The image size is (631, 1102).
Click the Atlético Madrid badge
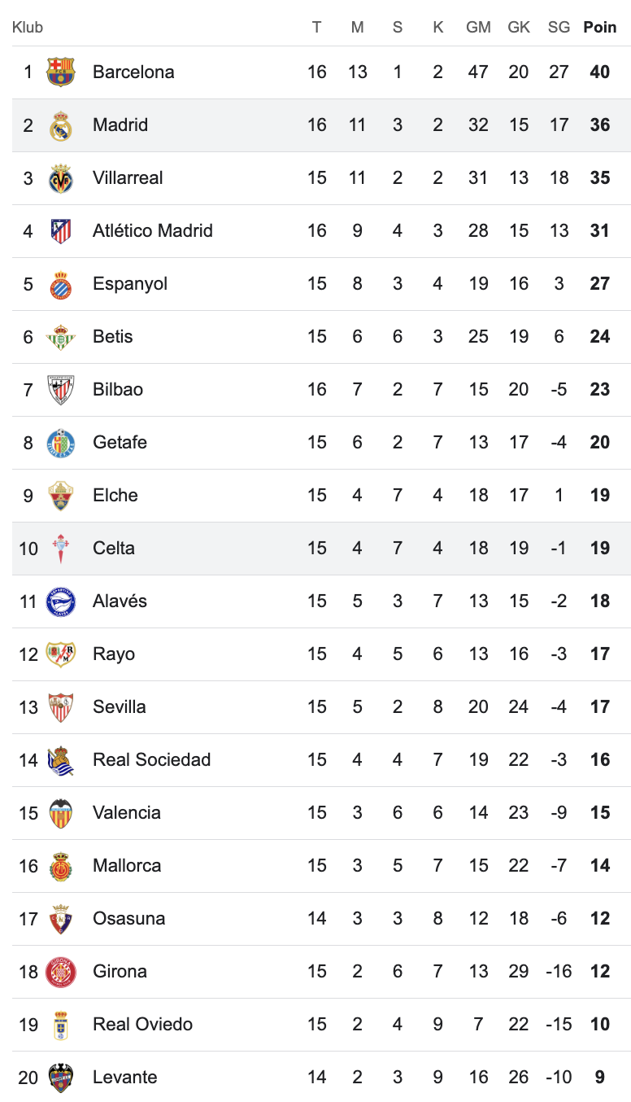pyautogui.click(x=61, y=231)
